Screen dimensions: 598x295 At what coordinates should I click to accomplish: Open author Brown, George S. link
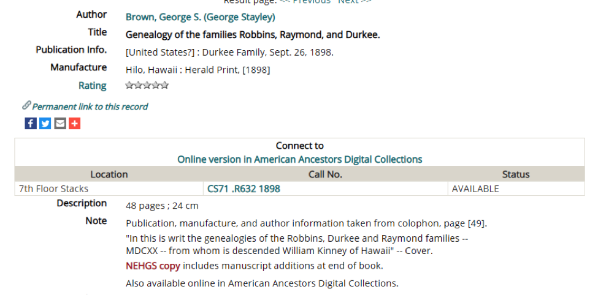click(x=200, y=17)
